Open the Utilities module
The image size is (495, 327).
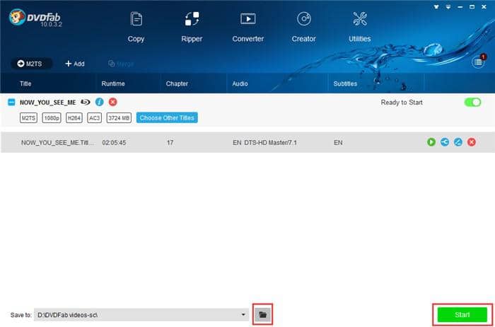(x=359, y=27)
